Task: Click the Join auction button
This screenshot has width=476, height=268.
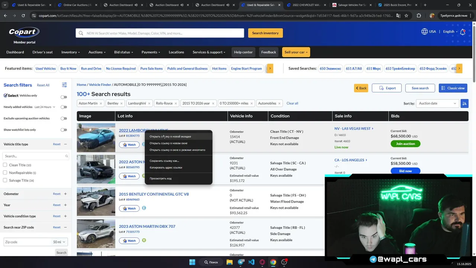Action: pos(405,144)
